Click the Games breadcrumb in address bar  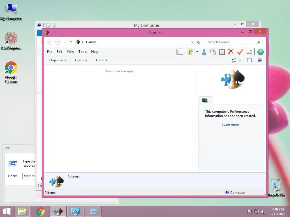(91, 42)
